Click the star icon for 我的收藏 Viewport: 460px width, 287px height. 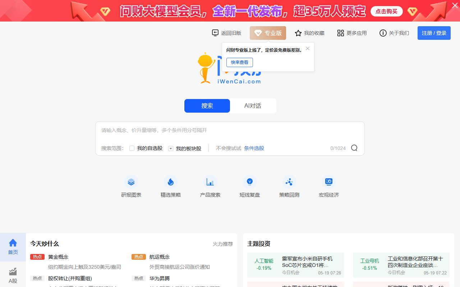tap(298, 33)
